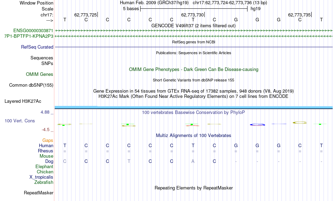Open GENCODE V49lift37 track title
The width and height of the screenshot is (333, 201).
pyautogui.click(x=193, y=26)
